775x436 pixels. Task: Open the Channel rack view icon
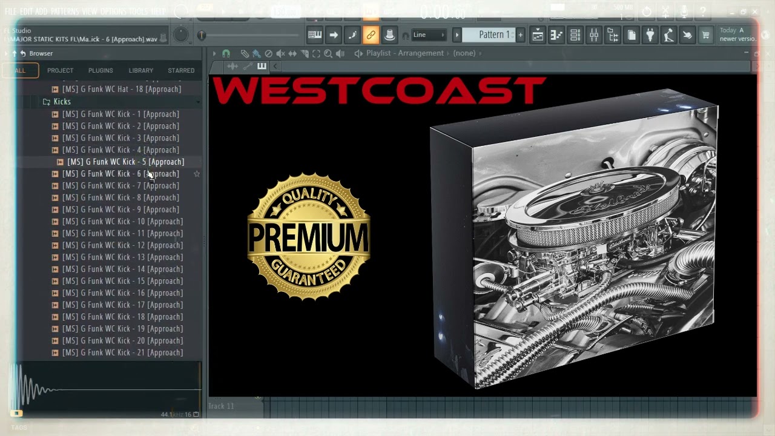point(575,35)
